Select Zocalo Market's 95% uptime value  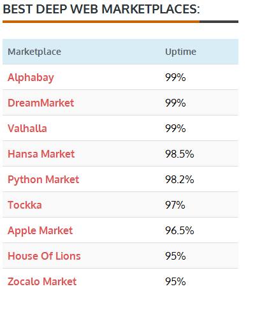(x=175, y=281)
